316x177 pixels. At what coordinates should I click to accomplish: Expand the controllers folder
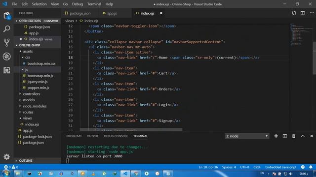click(x=31, y=94)
